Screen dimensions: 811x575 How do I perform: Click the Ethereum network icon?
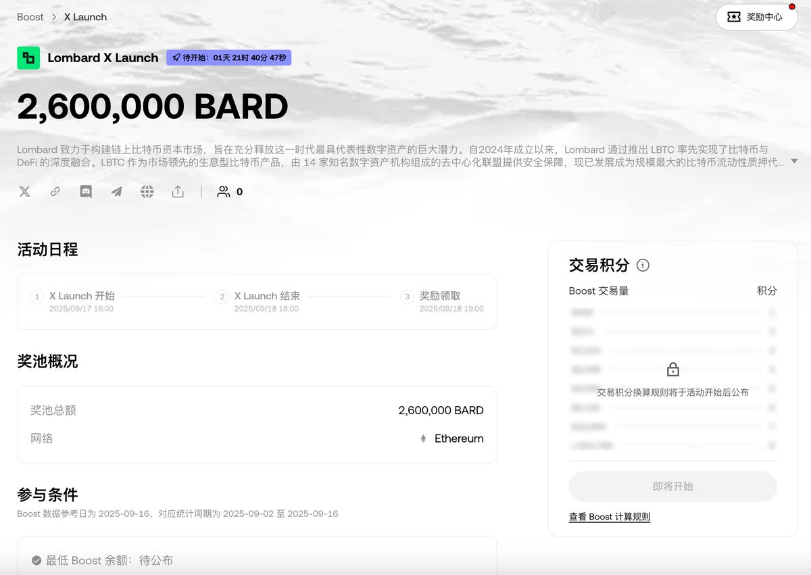(424, 439)
